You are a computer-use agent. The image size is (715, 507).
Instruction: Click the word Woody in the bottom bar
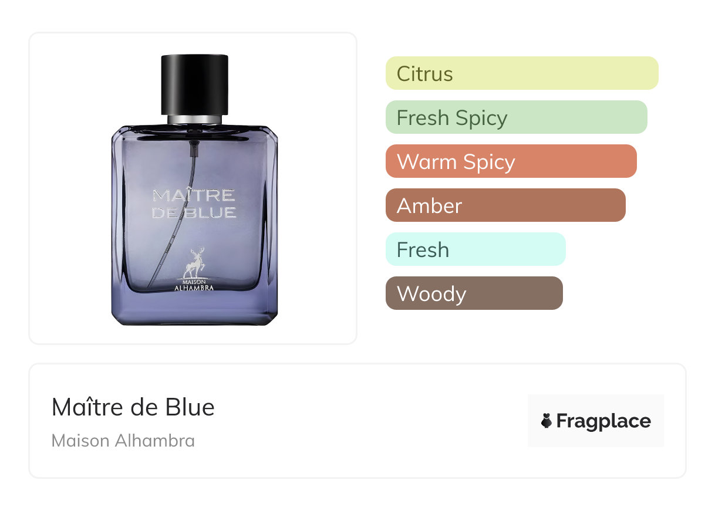(x=431, y=294)
